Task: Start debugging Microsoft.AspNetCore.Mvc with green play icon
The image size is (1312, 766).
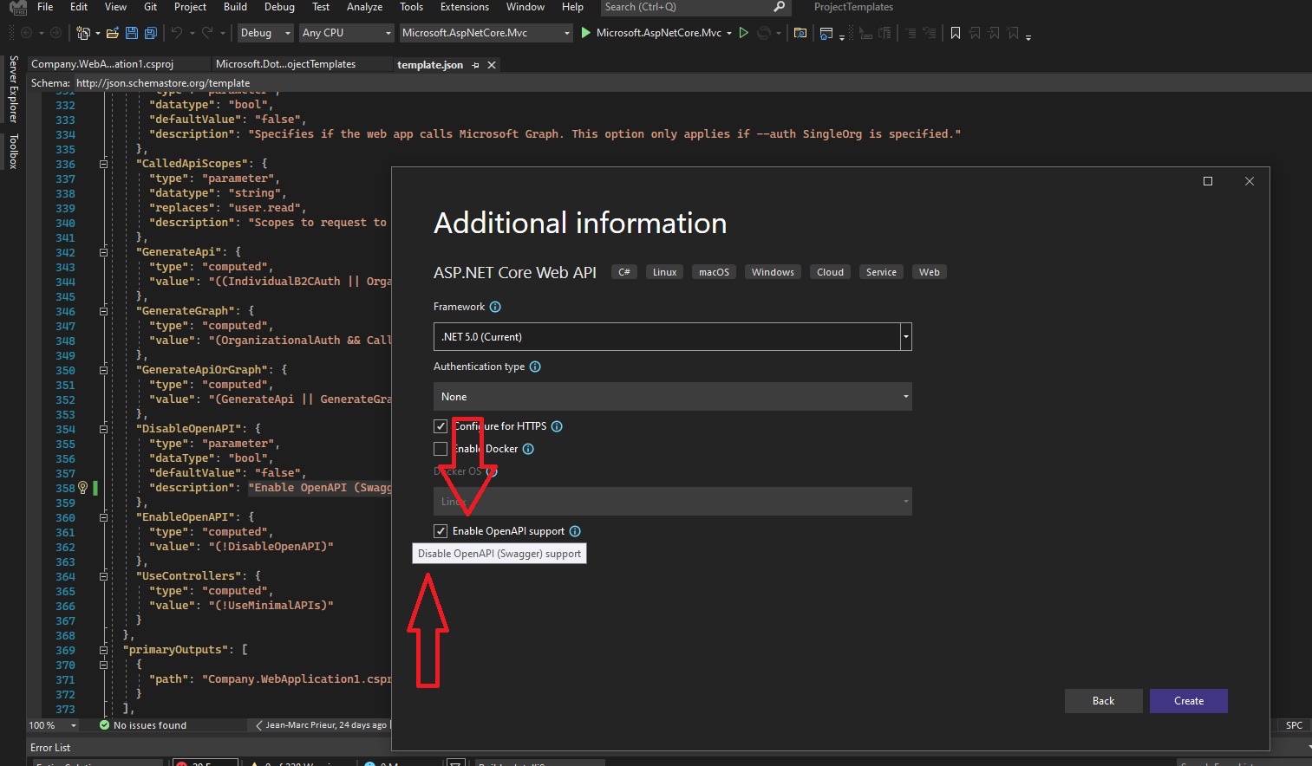Action: coord(585,33)
